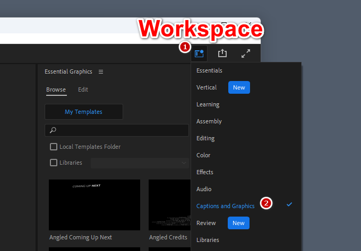Select the Vertical workspace
The width and height of the screenshot is (361, 251).
click(x=207, y=87)
